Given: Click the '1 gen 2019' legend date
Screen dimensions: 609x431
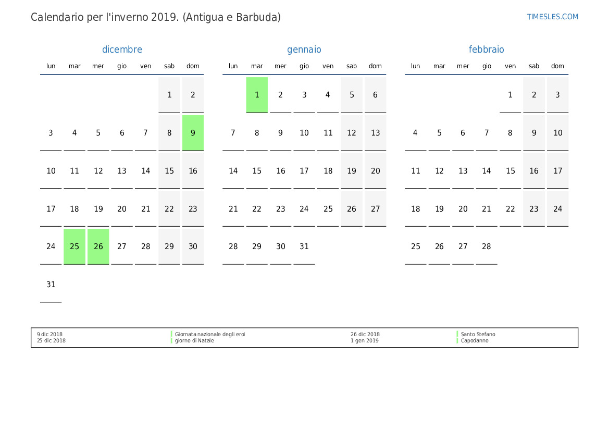Looking at the screenshot, I should pyautogui.click(x=365, y=341).
